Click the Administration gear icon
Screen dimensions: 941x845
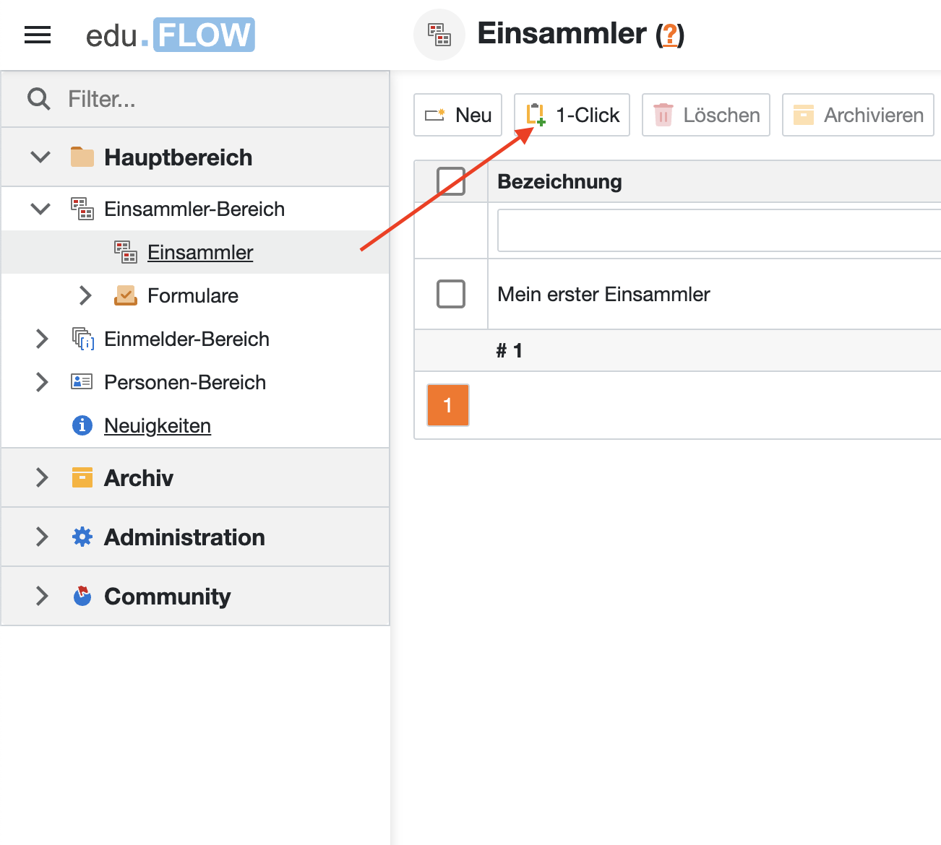pos(82,537)
